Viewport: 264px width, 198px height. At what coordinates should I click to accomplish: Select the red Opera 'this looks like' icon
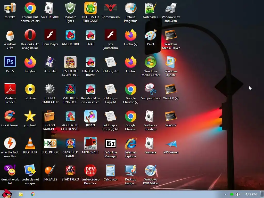pyautogui.click(x=30, y=35)
